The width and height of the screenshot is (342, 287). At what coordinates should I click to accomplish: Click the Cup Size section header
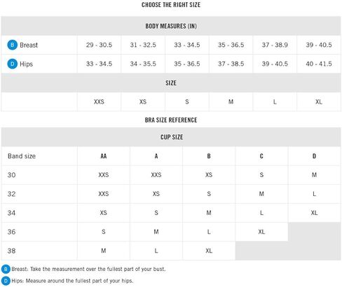point(171,137)
